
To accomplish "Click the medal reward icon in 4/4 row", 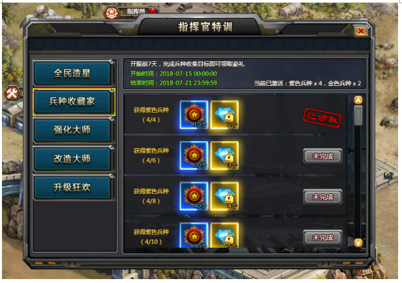I will coord(194,115).
